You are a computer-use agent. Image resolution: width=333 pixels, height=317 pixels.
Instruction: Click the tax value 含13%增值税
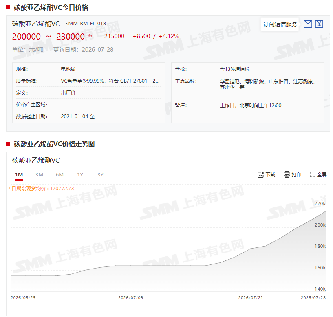tap(235, 69)
